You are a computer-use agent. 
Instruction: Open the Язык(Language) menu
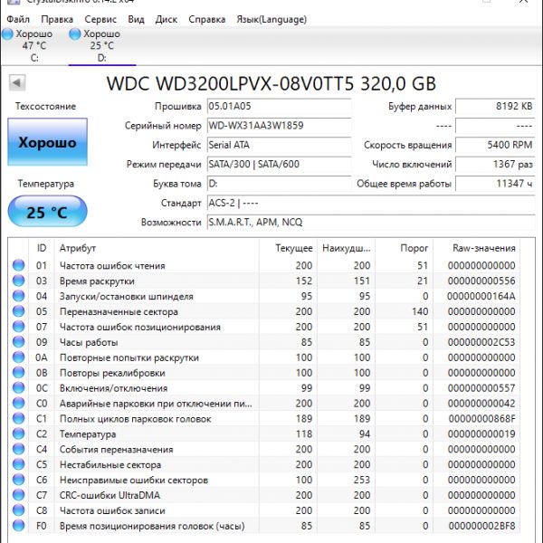[x=271, y=19]
